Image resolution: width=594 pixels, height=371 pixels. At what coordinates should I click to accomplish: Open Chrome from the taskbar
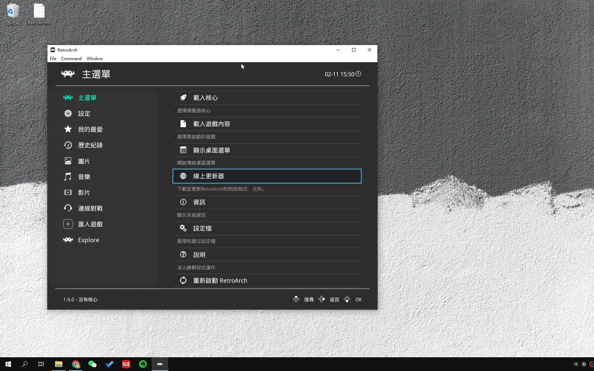click(x=76, y=364)
